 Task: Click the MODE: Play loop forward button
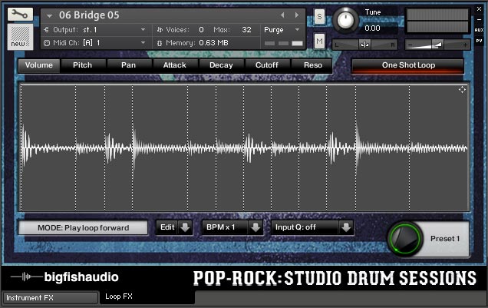[x=83, y=228]
